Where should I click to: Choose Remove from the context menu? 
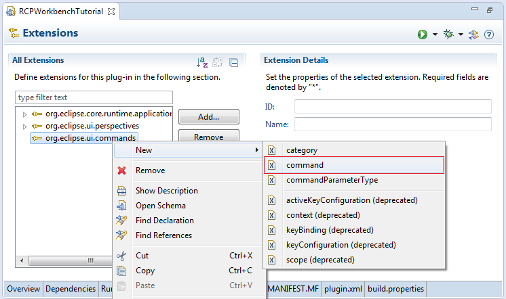click(x=189, y=170)
